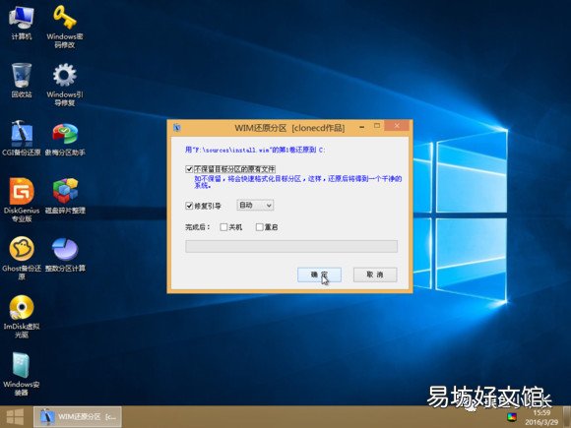This screenshot has width=571, height=428.
Task: Toggle 不保留目标分区的原有文件 checkbox
Action: coord(189,169)
